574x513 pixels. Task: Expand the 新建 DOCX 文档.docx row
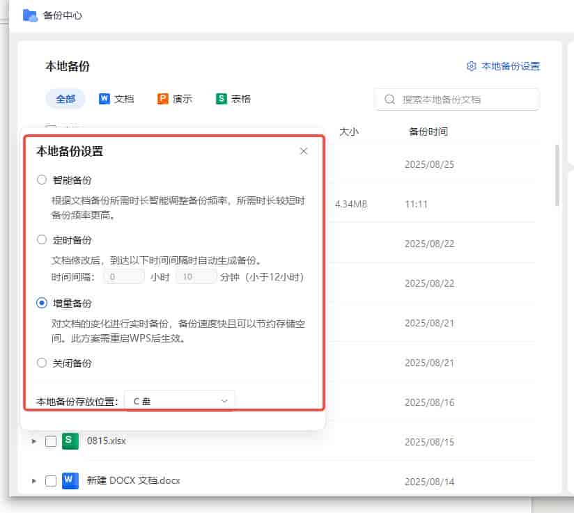point(34,481)
